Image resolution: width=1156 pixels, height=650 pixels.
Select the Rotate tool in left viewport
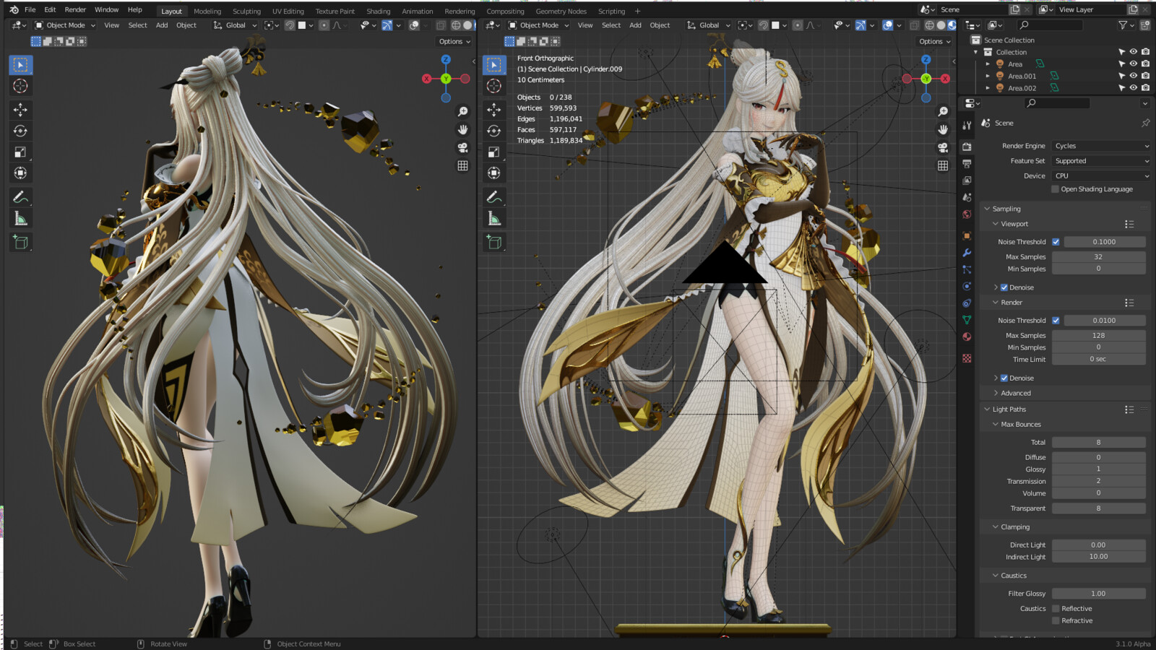pyautogui.click(x=20, y=131)
